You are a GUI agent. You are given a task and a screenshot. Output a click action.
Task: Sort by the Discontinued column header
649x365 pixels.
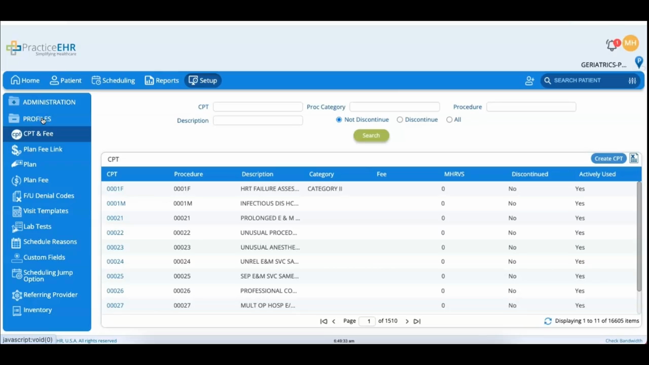click(529, 174)
